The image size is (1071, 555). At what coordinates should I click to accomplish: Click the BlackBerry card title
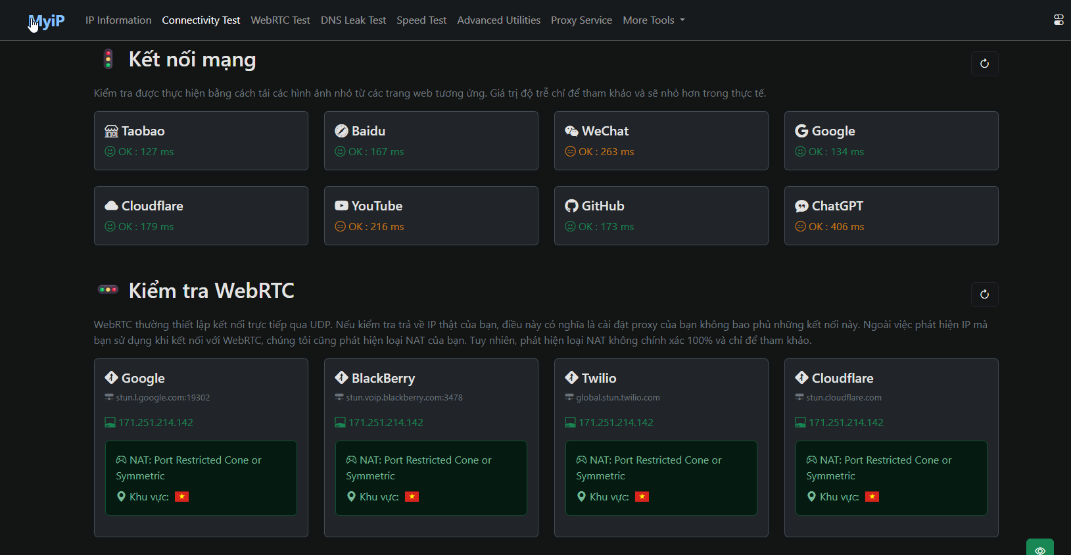point(383,378)
